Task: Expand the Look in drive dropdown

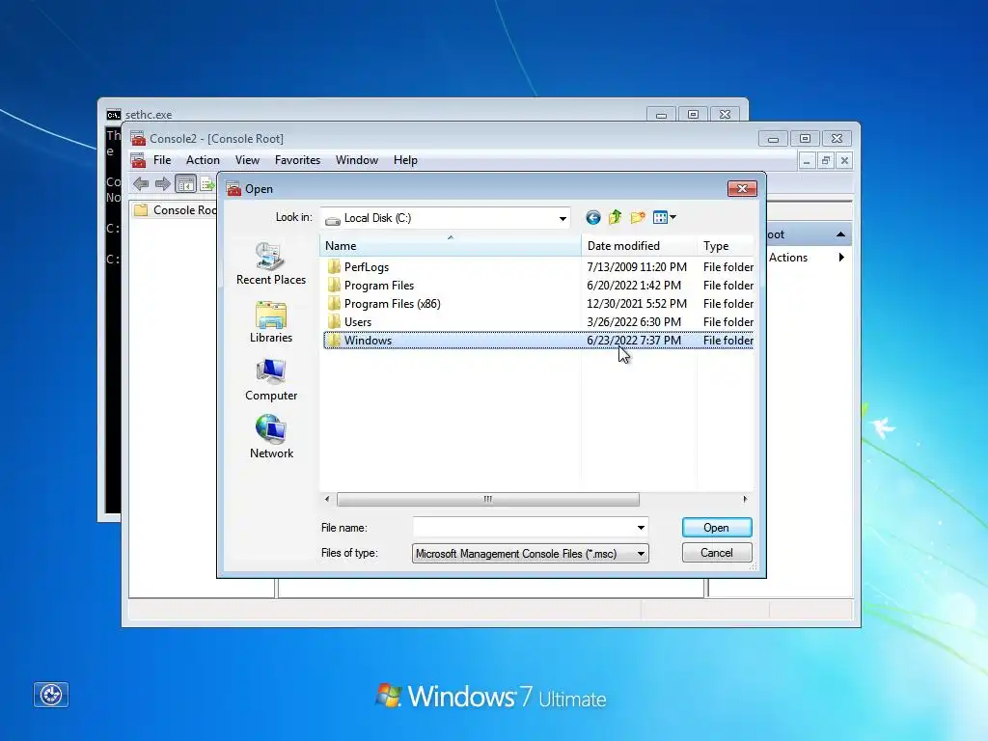Action: click(563, 219)
